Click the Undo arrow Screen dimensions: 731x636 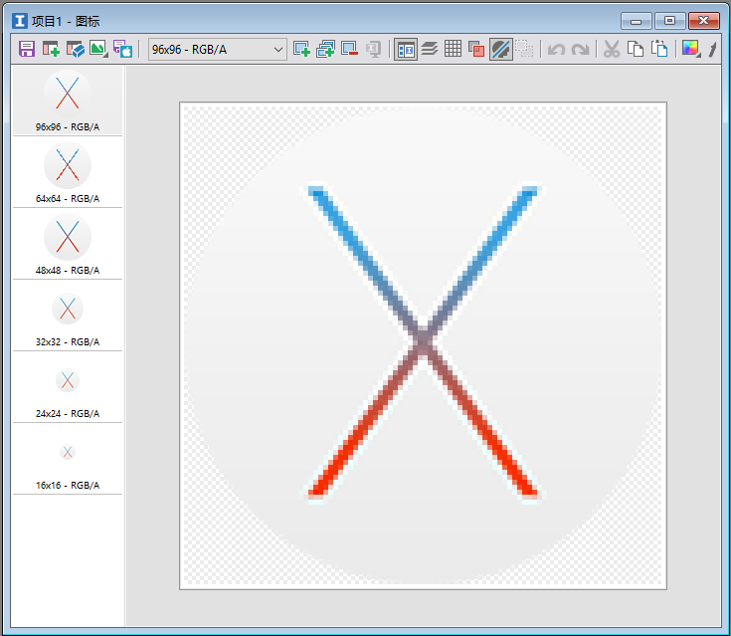coord(556,49)
